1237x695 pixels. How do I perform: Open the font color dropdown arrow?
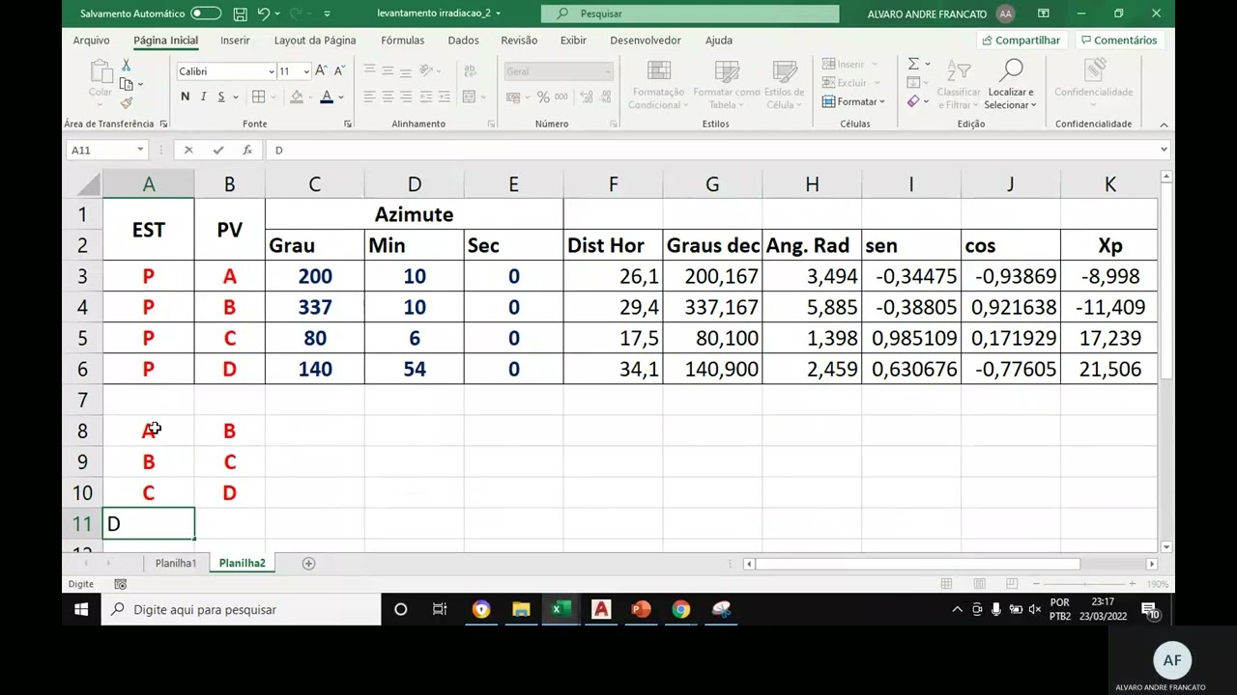coord(341,97)
